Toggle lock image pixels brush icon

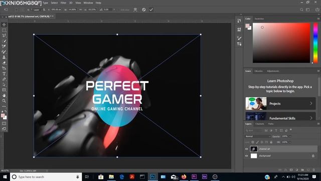tap(257, 142)
